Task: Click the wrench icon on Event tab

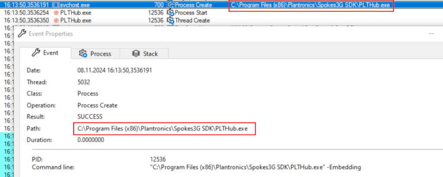Action: tap(36, 53)
